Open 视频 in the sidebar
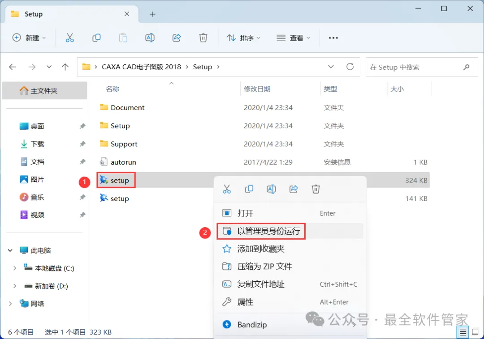 (x=37, y=215)
